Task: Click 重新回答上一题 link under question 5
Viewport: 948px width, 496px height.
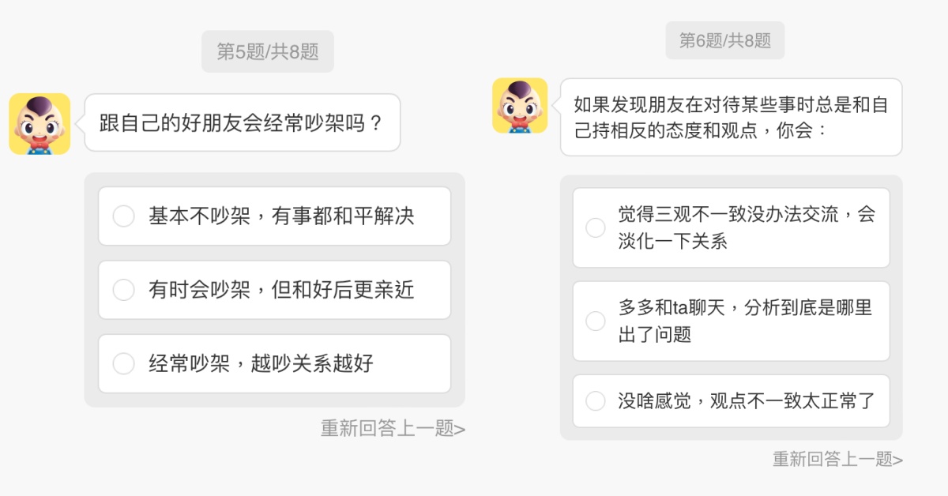Action: pos(393,428)
